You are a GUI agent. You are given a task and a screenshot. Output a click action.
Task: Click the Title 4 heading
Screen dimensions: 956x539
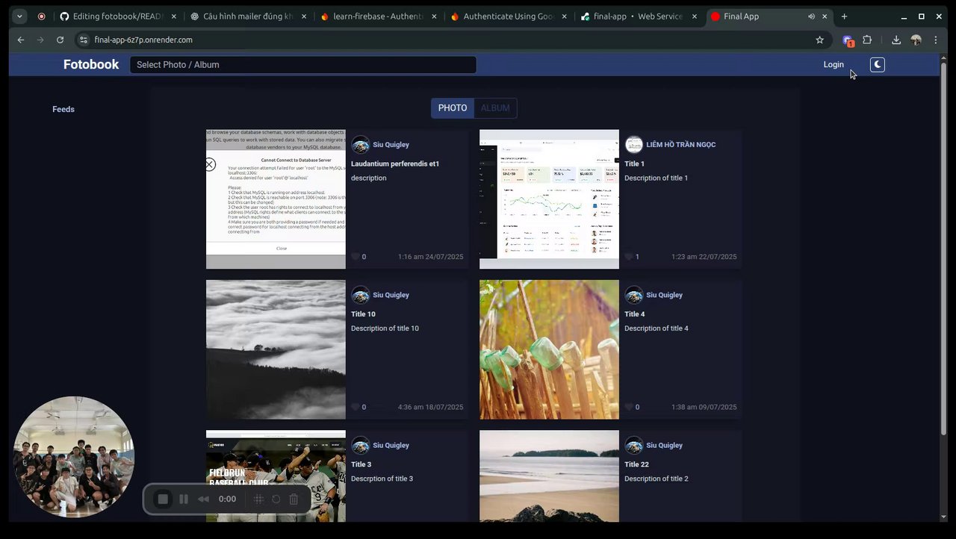(634, 314)
